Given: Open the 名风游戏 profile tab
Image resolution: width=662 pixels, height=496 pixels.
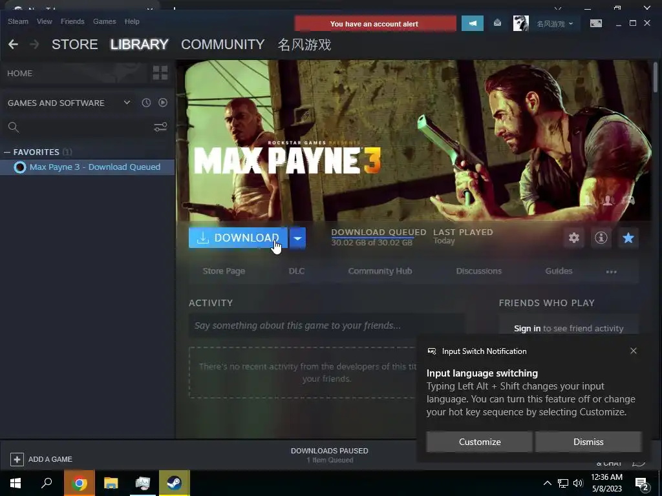Looking at the screenshot, I should pos(304,45).
